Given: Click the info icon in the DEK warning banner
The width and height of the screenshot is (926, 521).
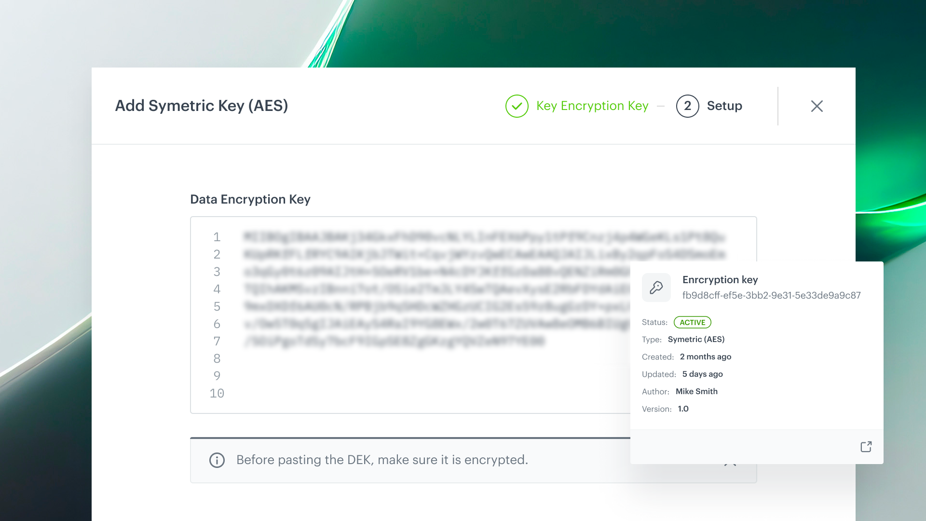Looking at the screenshot, I should pyautogui.click(x=217, y=460).
